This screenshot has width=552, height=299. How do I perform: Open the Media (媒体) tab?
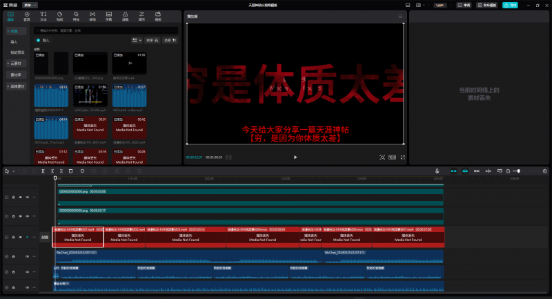pos(10,16)
